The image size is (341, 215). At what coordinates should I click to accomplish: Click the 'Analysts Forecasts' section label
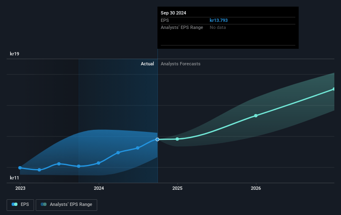pyautogui.click(x=181, y=64)
